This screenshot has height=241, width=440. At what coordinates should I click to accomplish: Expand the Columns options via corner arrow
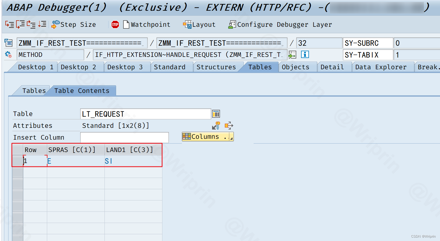coord(231,139)
